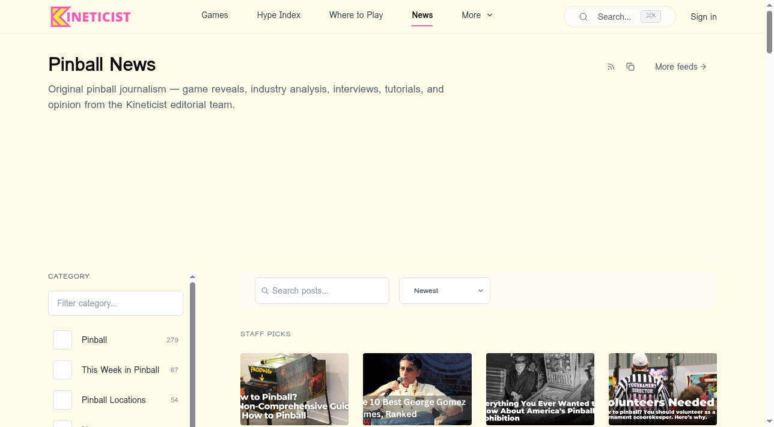Click the Filter category input
Viewport: 774px width, 427px height.
[x=115, y=303]
